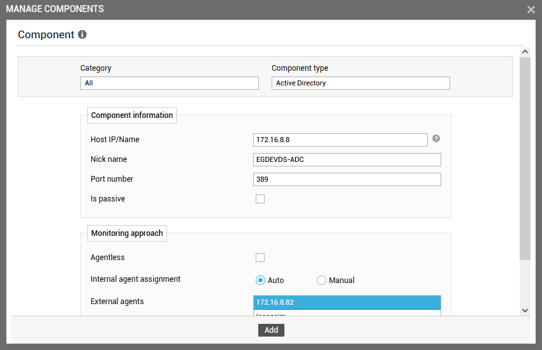Click the External agents label

[117, 302]
